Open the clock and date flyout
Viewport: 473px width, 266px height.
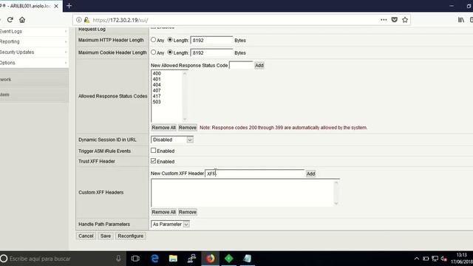(x=461, y=259)
